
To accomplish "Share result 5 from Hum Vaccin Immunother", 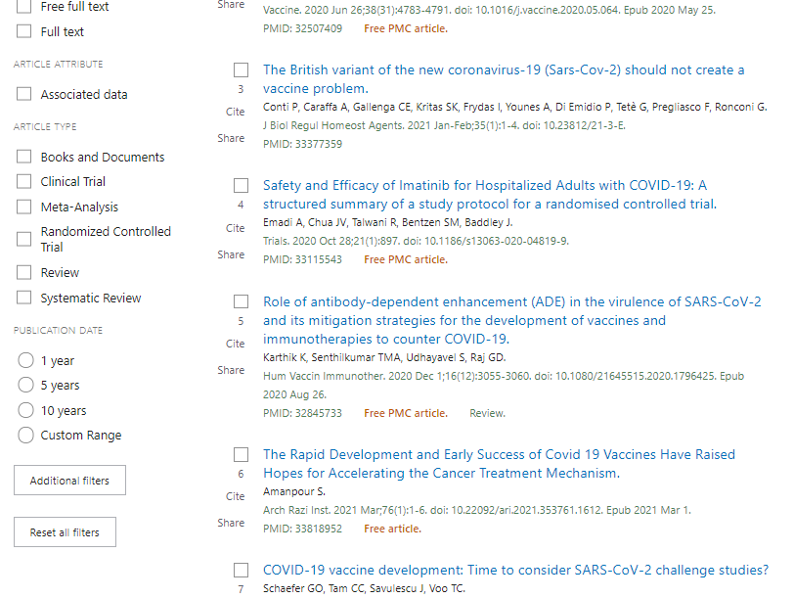I will click(x=231, y=370).
